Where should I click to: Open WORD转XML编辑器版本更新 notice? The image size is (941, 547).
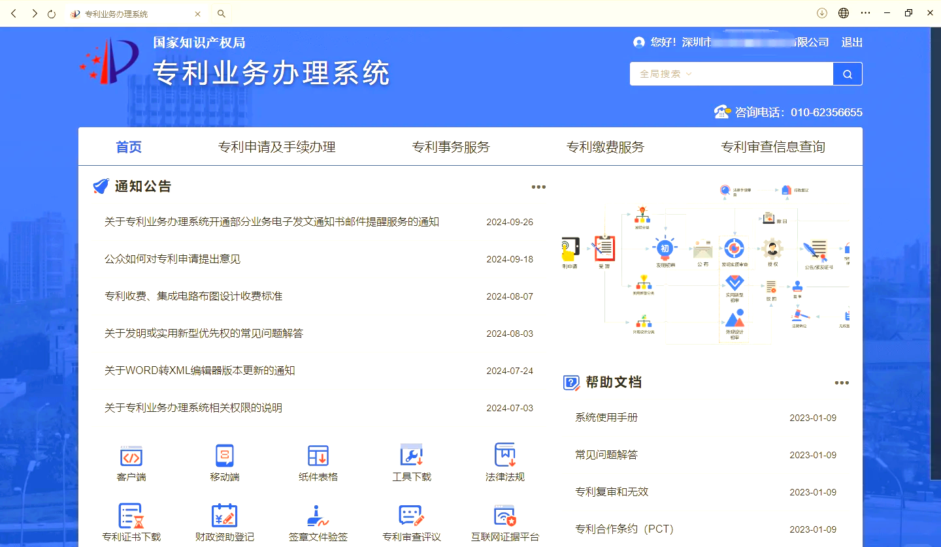click(x=200, y=371)
